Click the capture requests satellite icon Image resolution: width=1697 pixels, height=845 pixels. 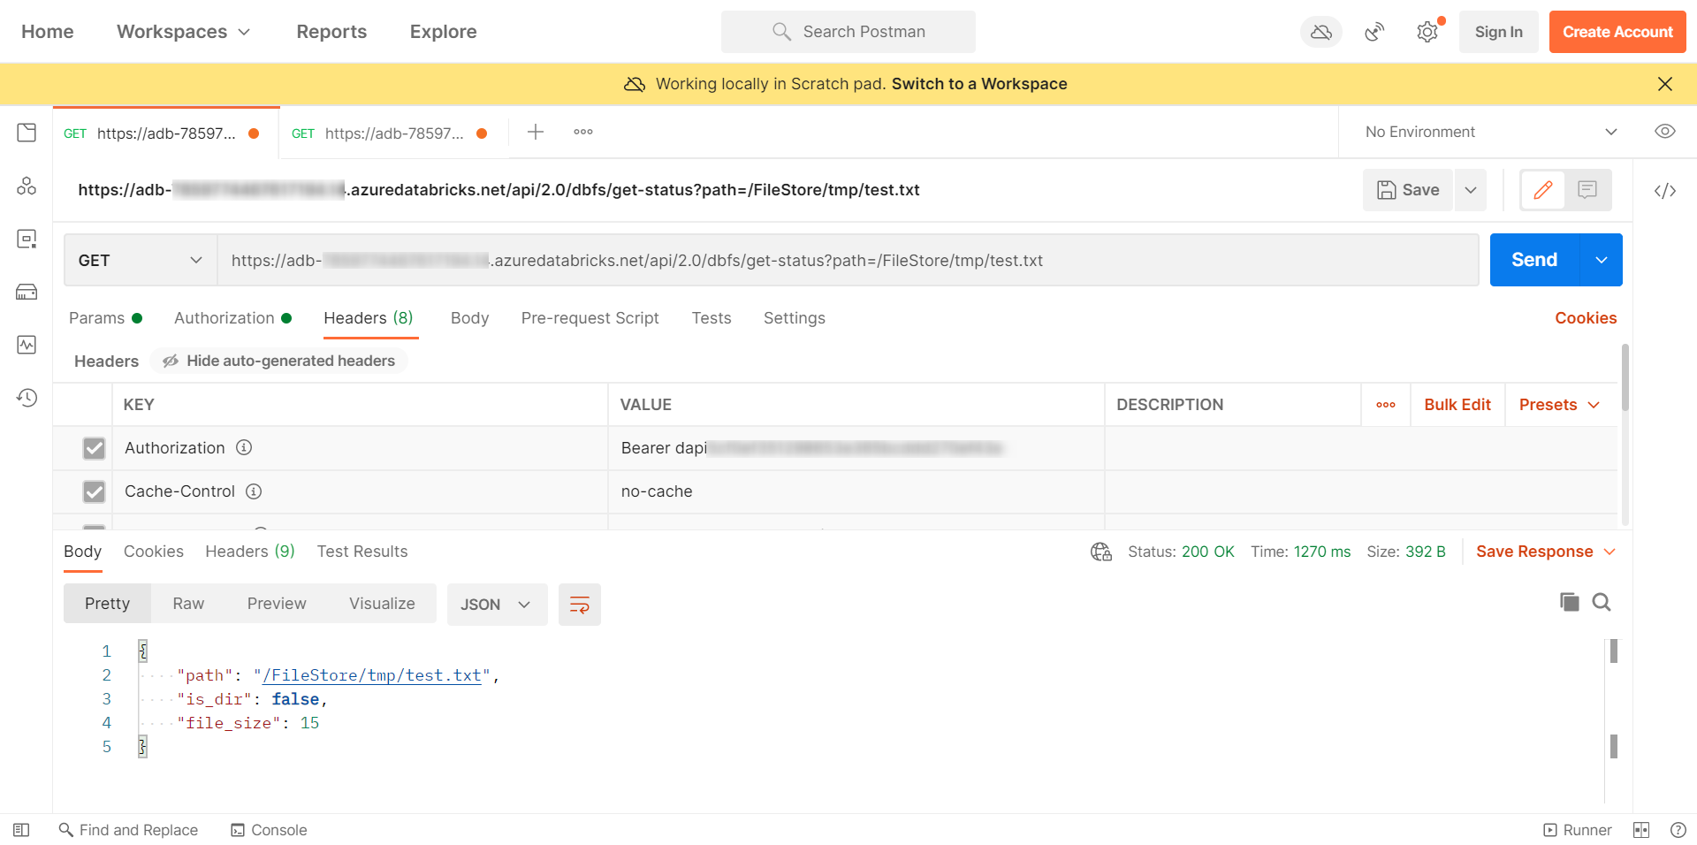[1374, 32]
